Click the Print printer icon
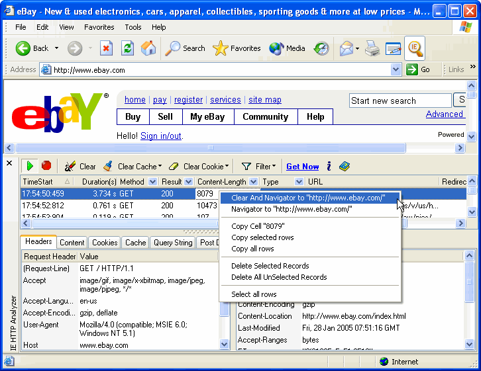Viewport: 481px width, 371px height. [372, 48]
